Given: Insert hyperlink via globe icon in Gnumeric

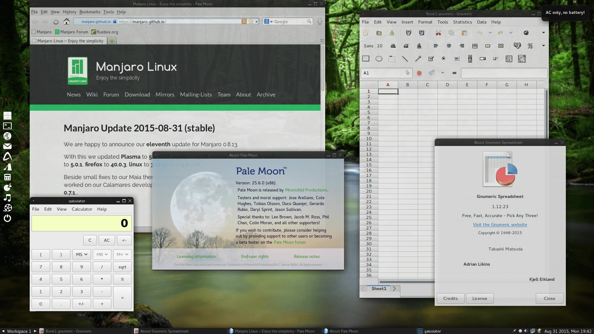Looking at the screenshot, I should [526, 33].
